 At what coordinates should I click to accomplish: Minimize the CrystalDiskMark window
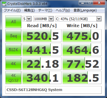click(x=82, y=3)
